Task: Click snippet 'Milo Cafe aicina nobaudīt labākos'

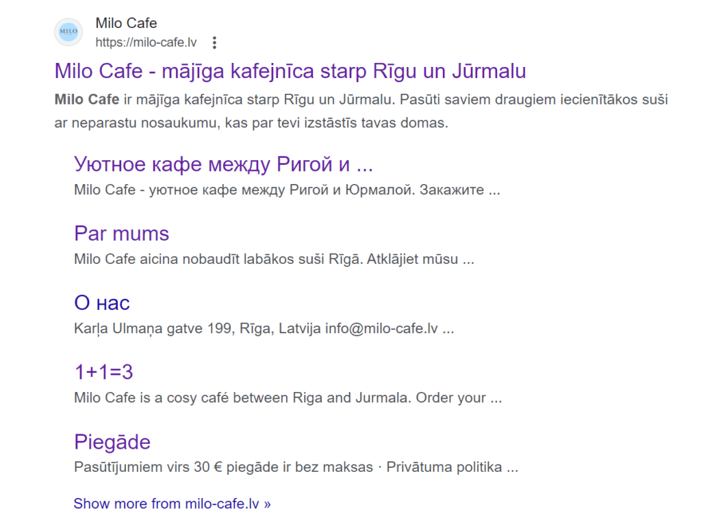Action: 274,259
